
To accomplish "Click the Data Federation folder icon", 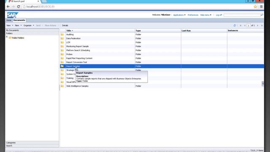I will click(x=62, y=38).
